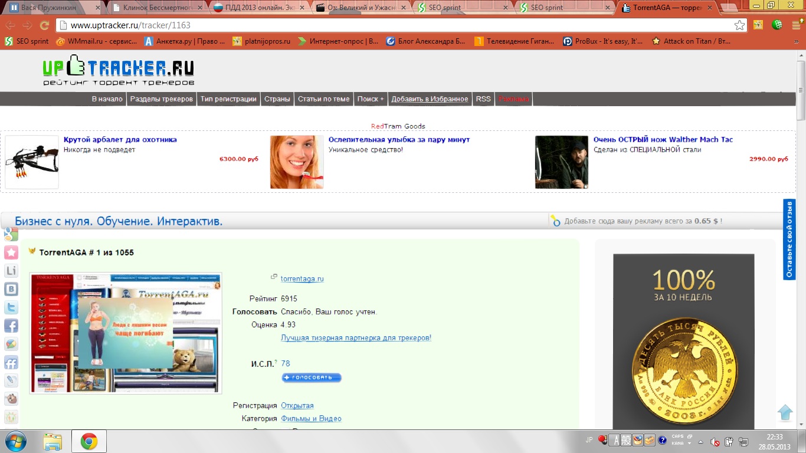Open the Оставьте свой отзыв side tab

coord(789,239)
